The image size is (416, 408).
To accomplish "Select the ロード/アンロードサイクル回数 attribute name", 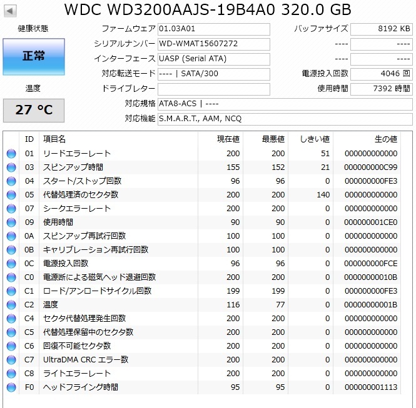I will [x=97, y=291].
